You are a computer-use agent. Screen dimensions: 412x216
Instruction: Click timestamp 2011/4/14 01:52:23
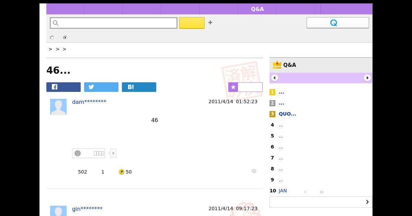coord(233,102)
